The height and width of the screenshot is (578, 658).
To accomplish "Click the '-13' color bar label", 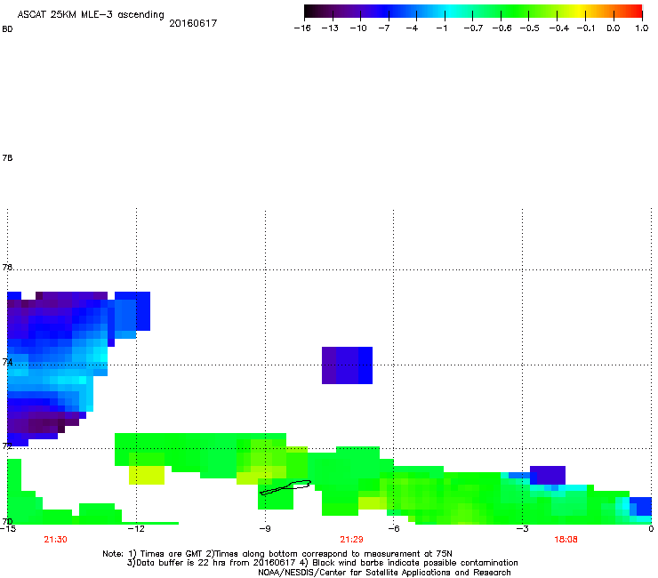I will [x=330, y=28].
